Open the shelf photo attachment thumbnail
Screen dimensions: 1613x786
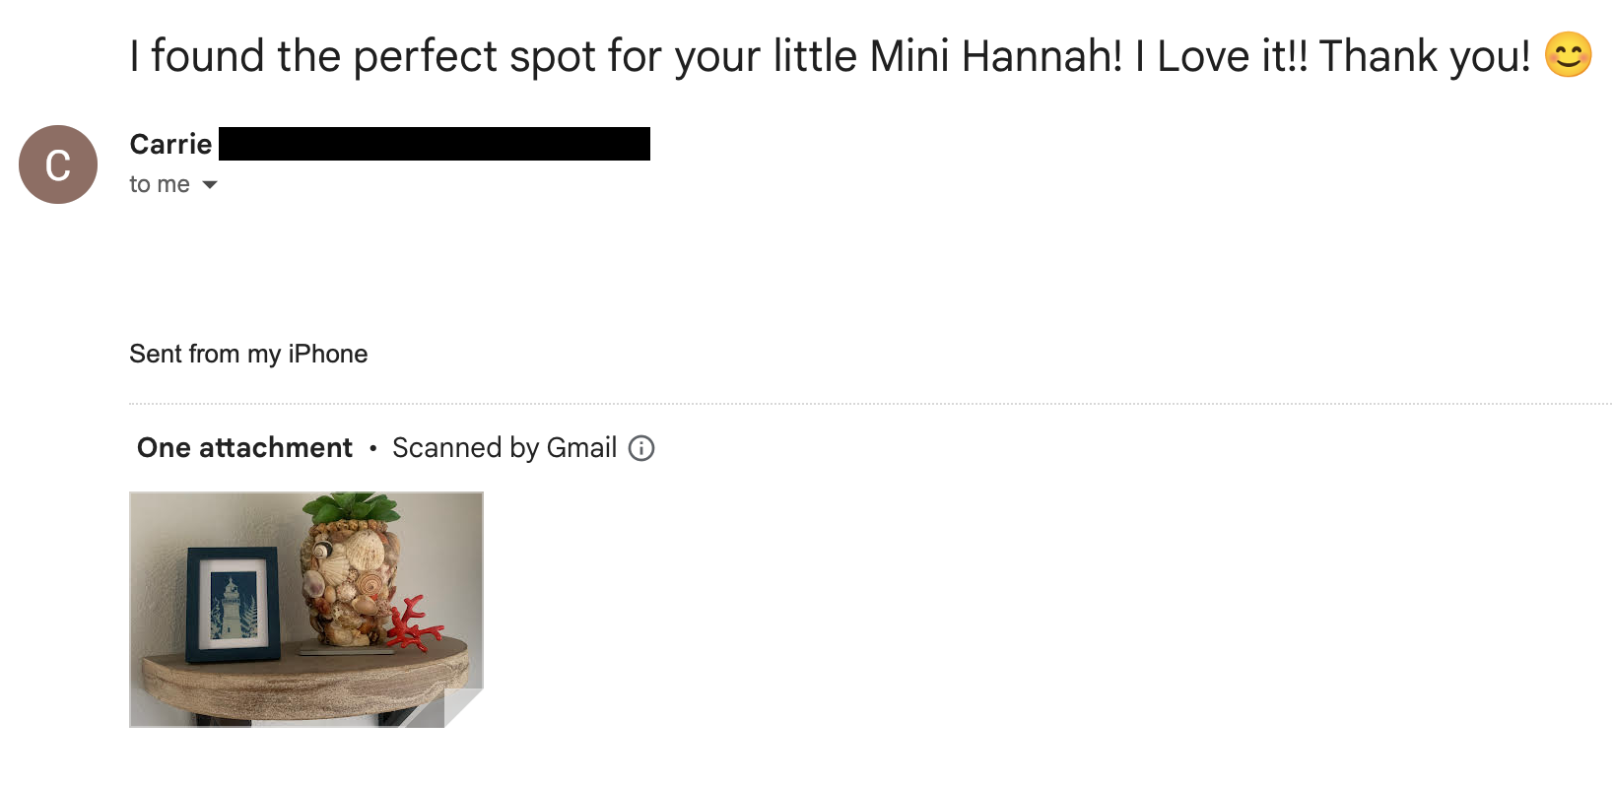coord(305,609)
